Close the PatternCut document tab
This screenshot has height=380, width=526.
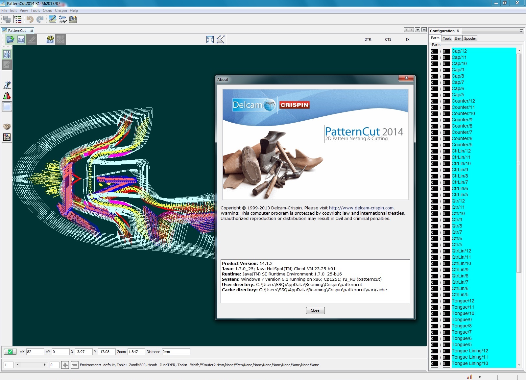(32, 31)
